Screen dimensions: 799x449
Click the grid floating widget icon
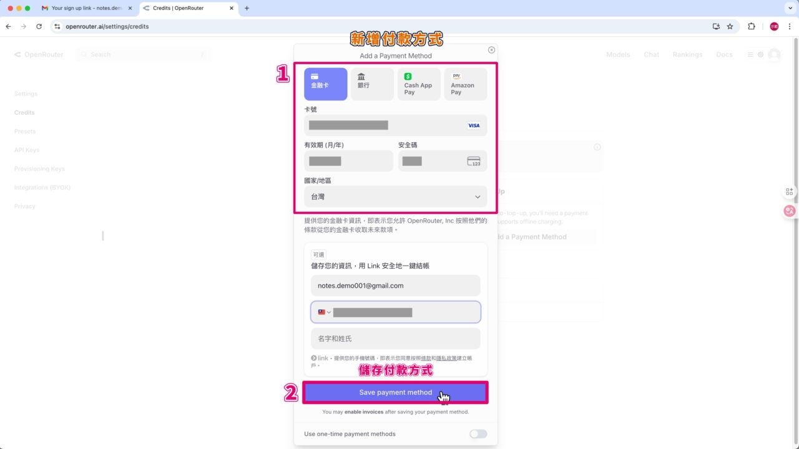click(790, 191)
